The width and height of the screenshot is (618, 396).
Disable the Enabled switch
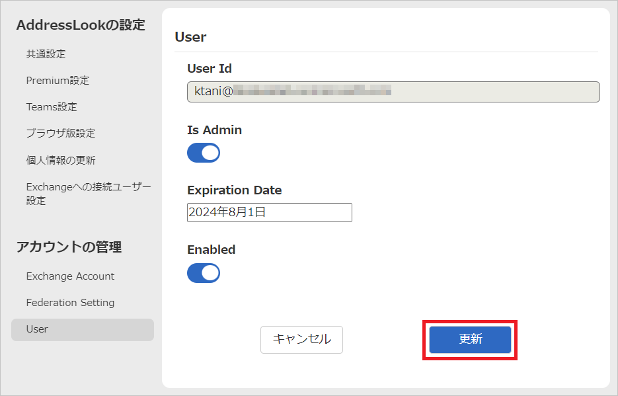click(x=204, y=273)
